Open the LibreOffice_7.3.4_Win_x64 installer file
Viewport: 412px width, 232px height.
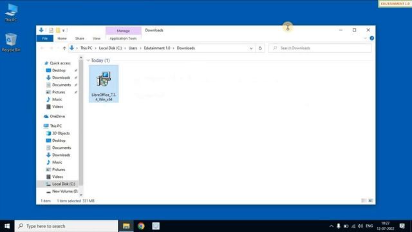click(104, 84)
